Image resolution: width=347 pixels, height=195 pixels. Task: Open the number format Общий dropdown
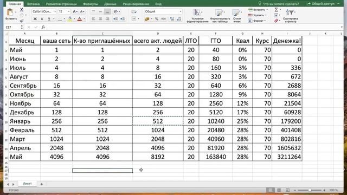(181, 11)
